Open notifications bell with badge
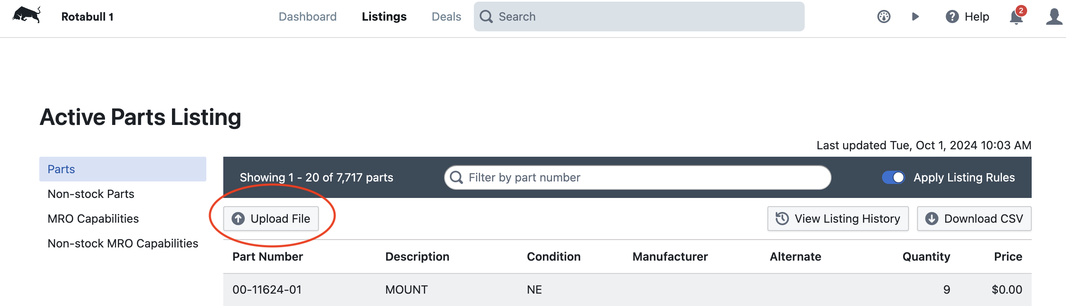This screenshot has width=1066, height=306. 1016,17
